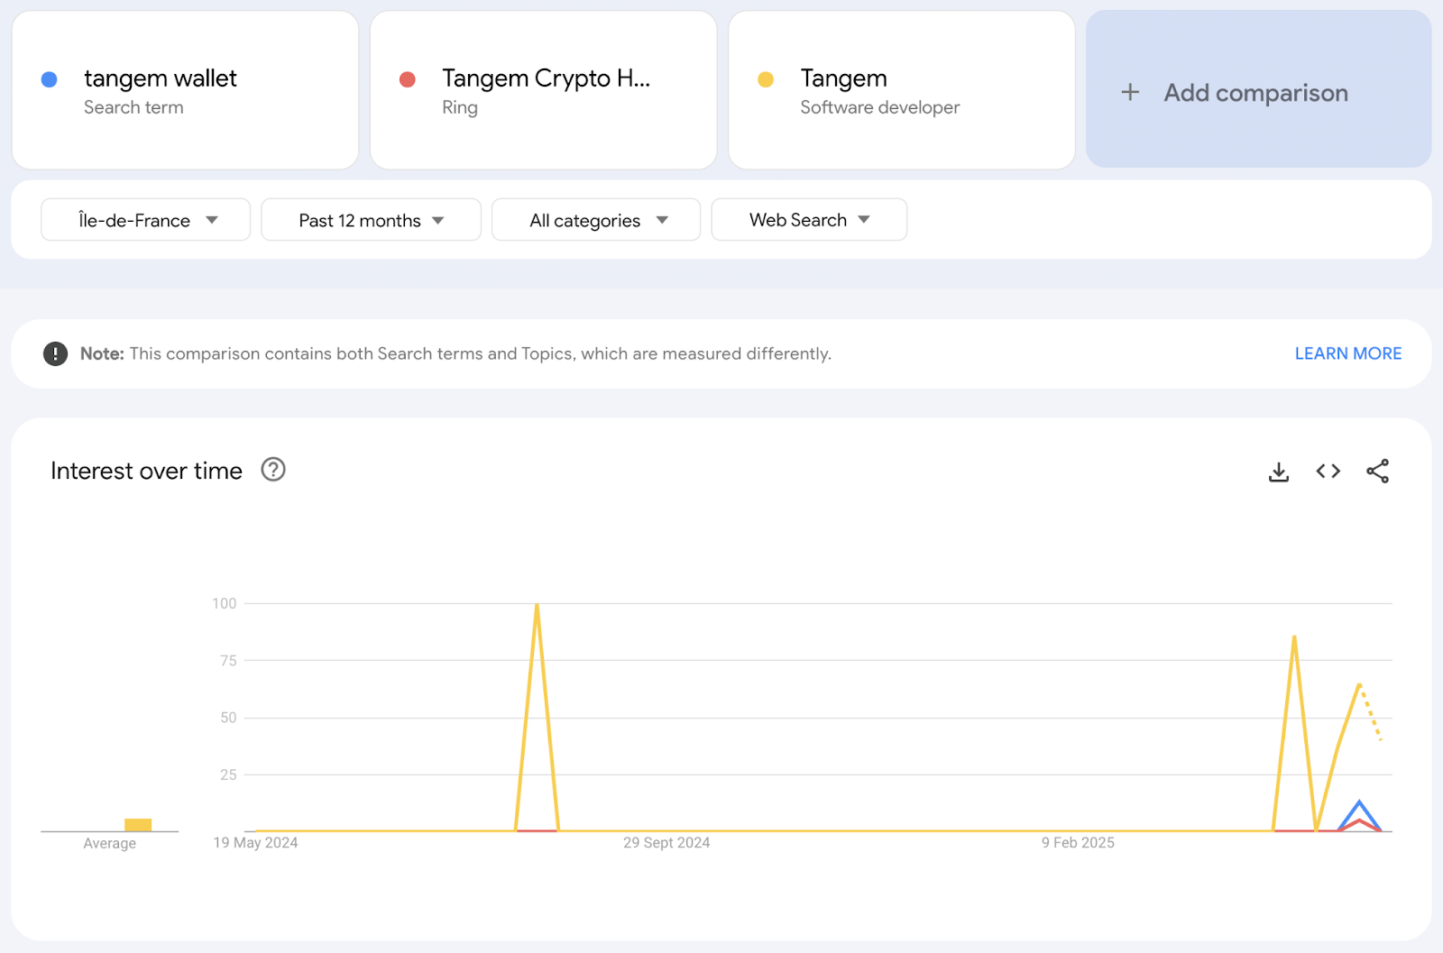
Task: Open the Past 12 months dropdown
Action: point(371,220)
